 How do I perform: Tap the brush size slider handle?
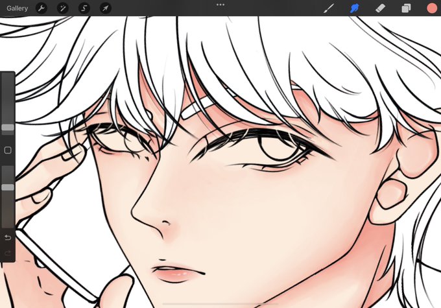tap(8, 128)
